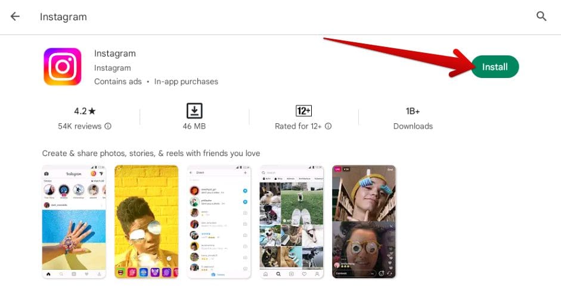Install the Instagram app
This screenshot has height=287, width=561.
(495, 67)
